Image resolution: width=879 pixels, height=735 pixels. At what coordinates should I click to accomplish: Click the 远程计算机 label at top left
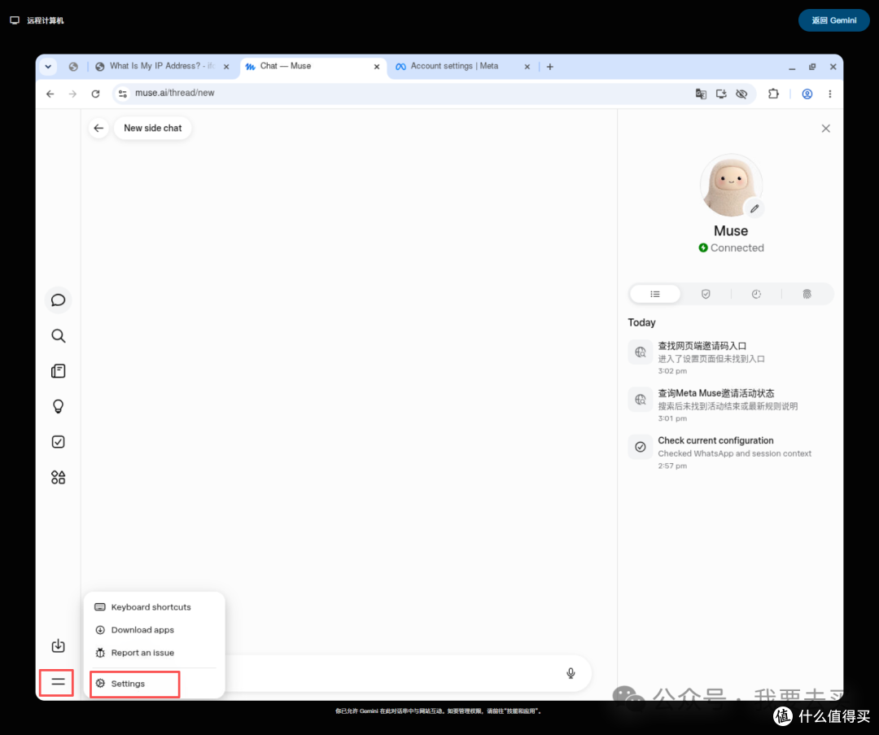[x=46, y=20]
